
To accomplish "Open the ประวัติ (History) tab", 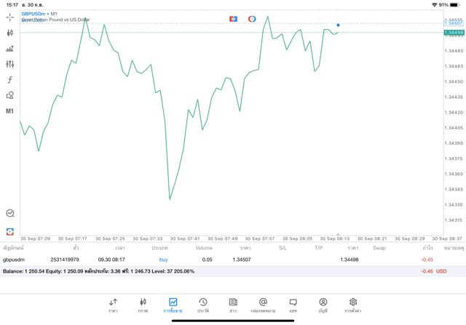I will coord(203,305).
